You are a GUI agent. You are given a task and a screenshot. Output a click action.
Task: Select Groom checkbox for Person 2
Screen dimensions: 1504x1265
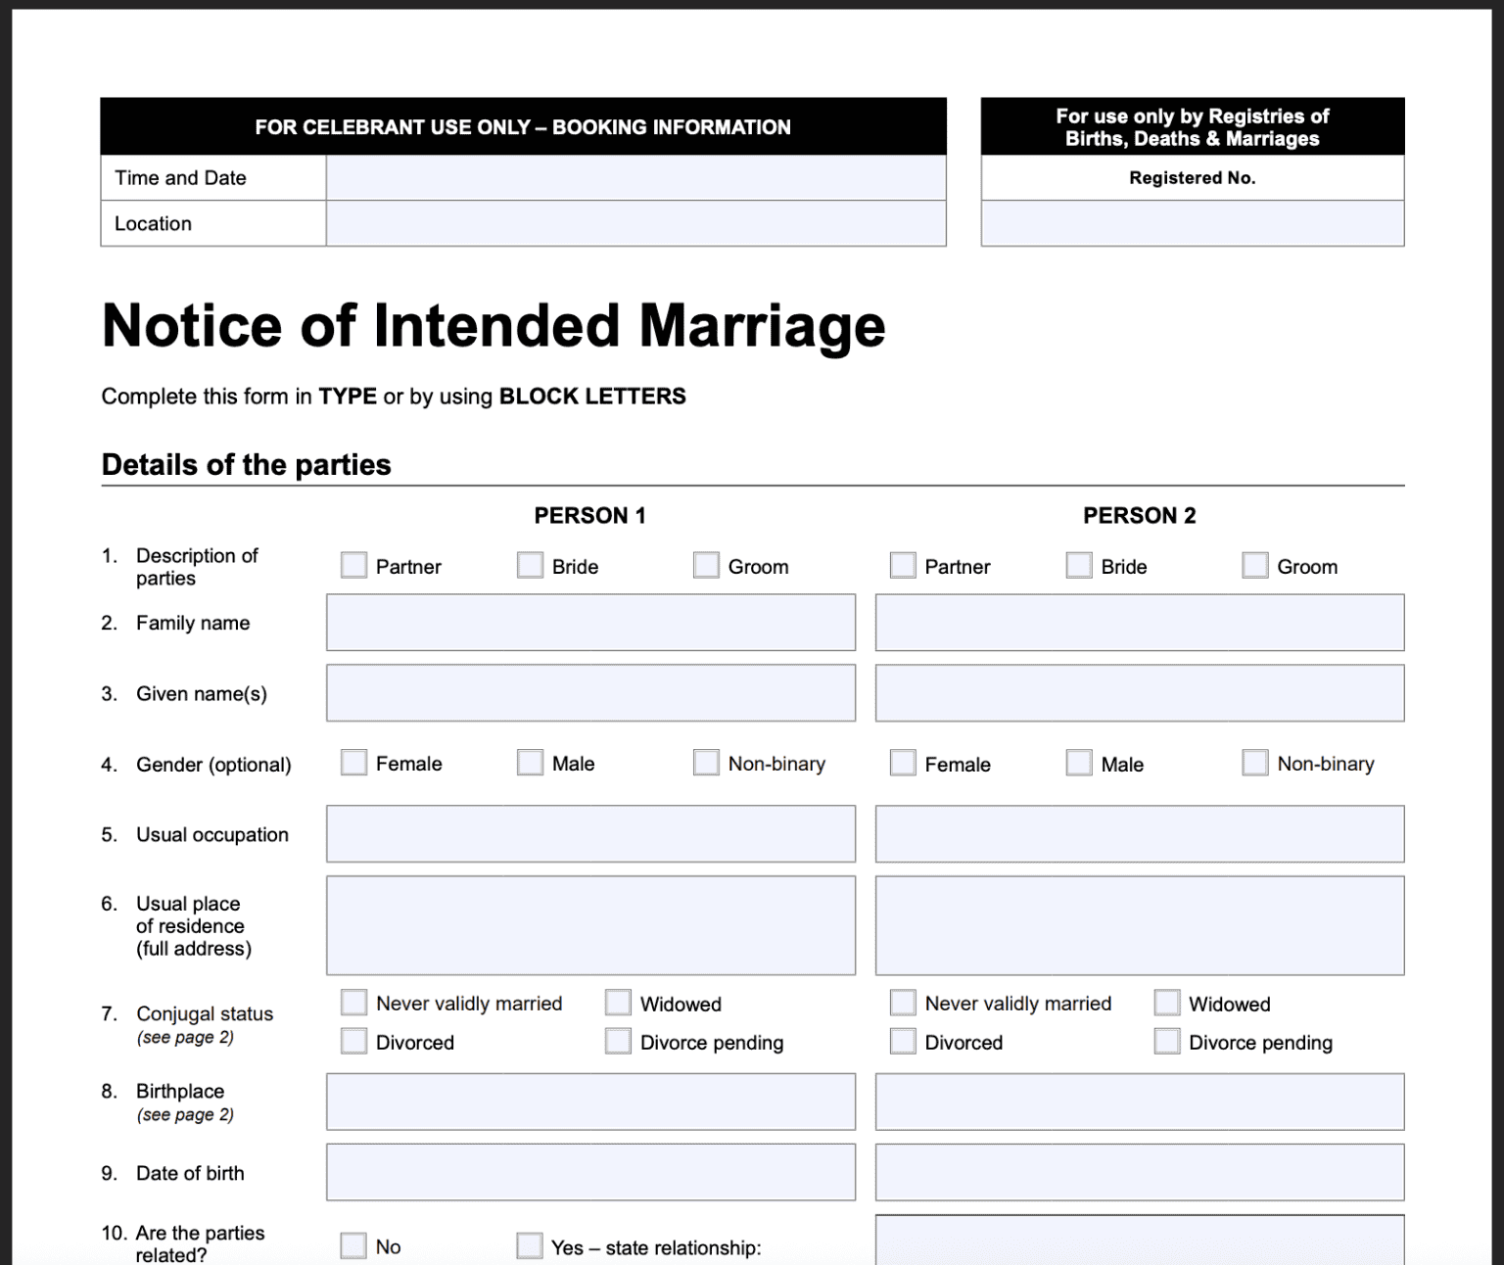click(x=1255, y=565)
